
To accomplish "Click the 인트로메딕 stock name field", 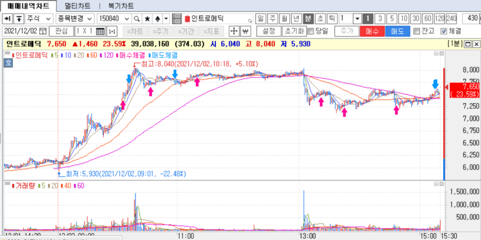I will click(x=218, y=19).
